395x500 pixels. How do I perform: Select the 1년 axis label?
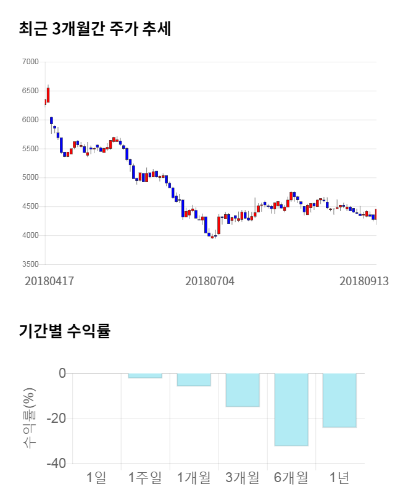tap(339, 477)
